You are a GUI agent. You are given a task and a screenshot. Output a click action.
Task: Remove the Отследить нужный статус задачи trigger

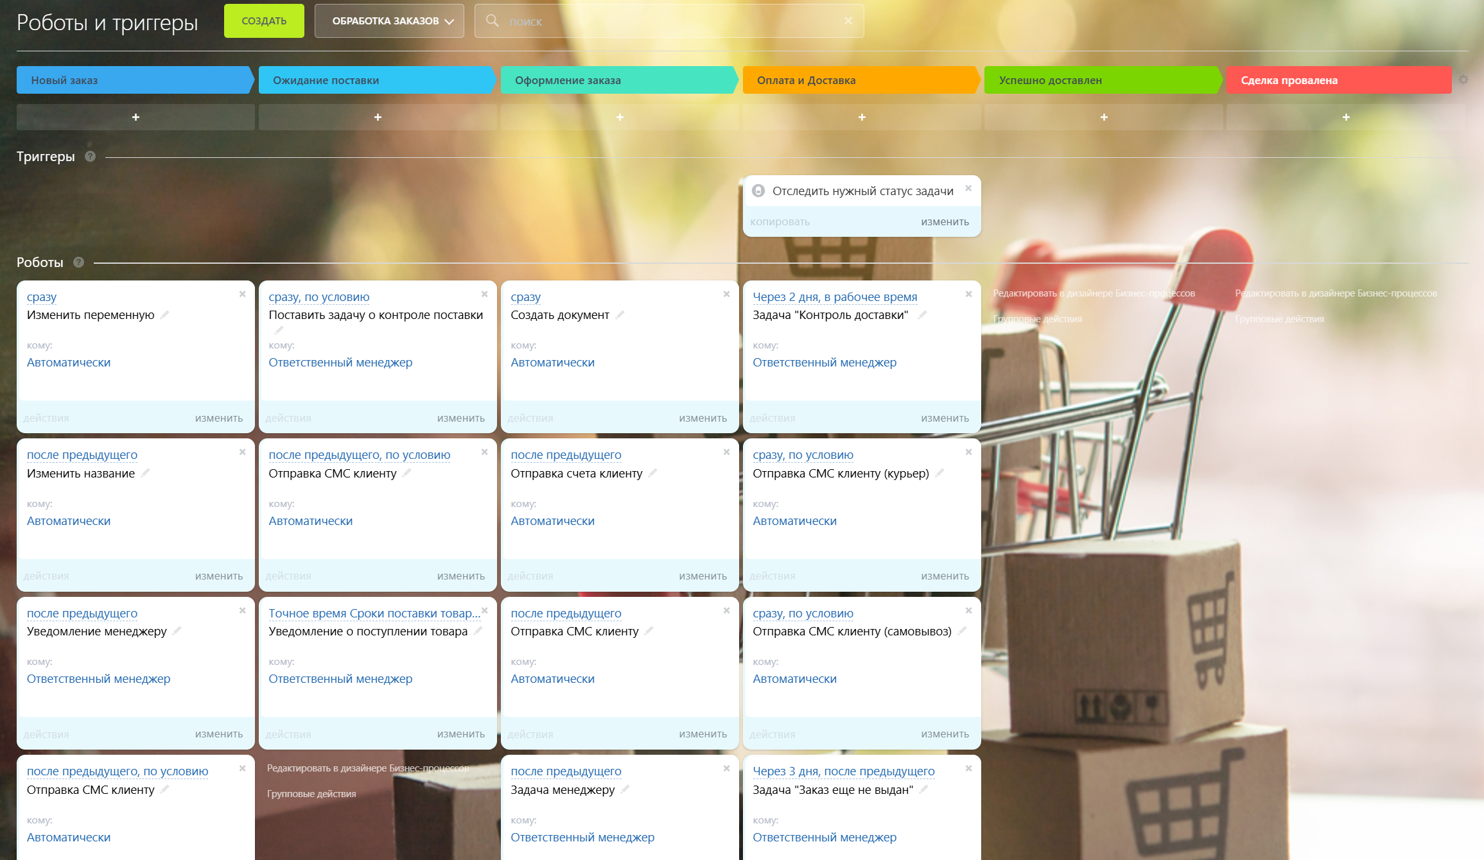(968, 188)
